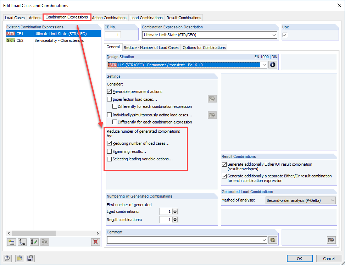345x265 pixels.
Task: Click the scroll left arrow in expressions list
Action: coord(9,233)
